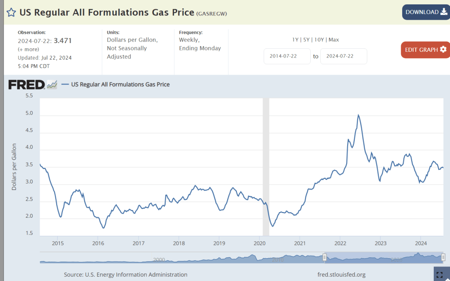Screen dimensions: 450x281
Task: Open the Edit Graph panel
Action: click(425, 50)
